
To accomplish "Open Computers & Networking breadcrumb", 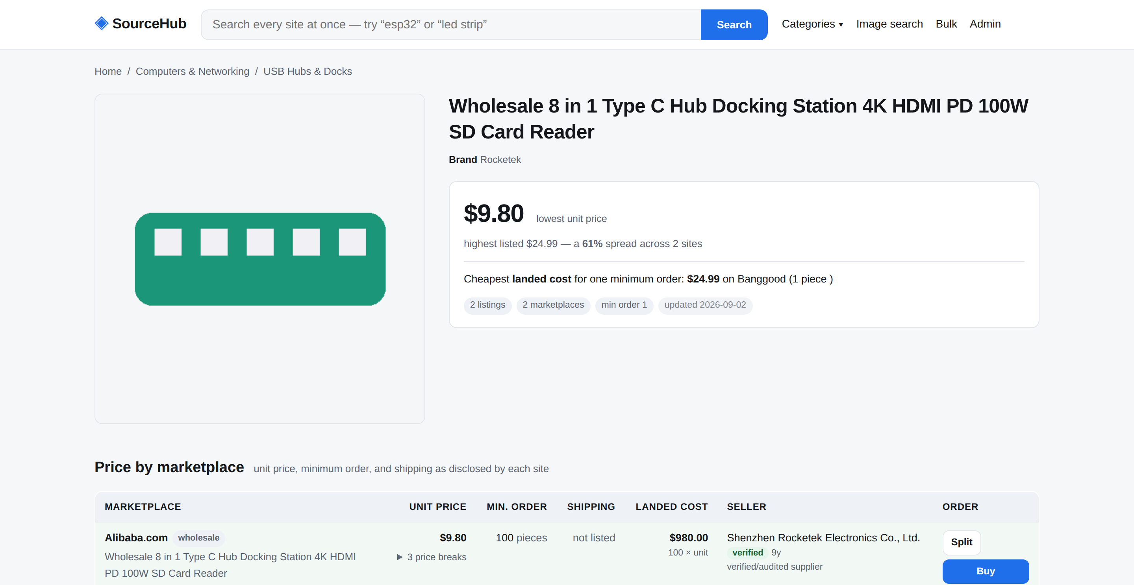I will click(193, 71).
